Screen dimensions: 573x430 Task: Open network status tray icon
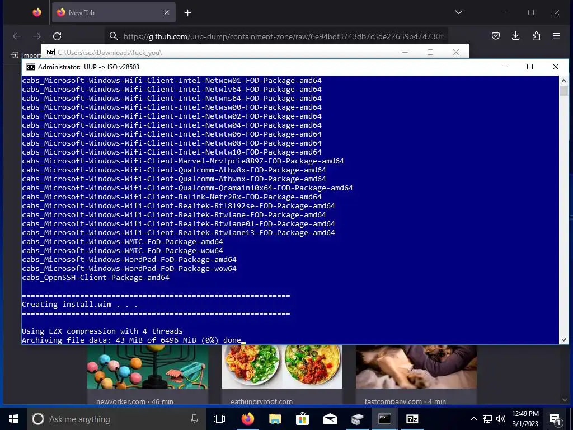click(487, 419)
